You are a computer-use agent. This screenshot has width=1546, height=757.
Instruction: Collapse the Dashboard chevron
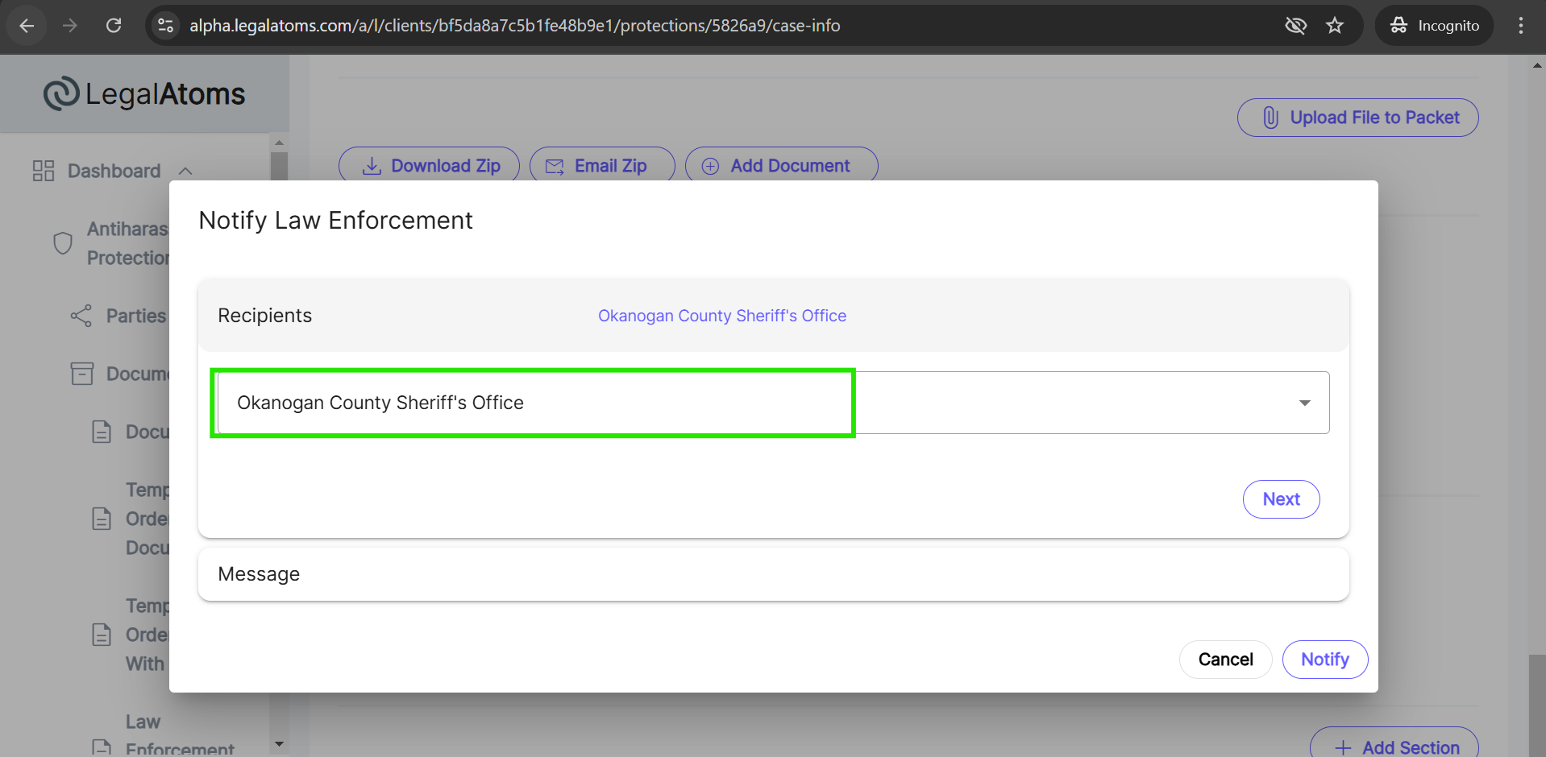[185, 171]
